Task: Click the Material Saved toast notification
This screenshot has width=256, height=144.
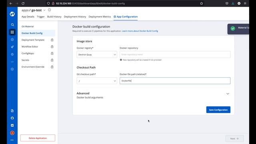Action: coord(238,29)
